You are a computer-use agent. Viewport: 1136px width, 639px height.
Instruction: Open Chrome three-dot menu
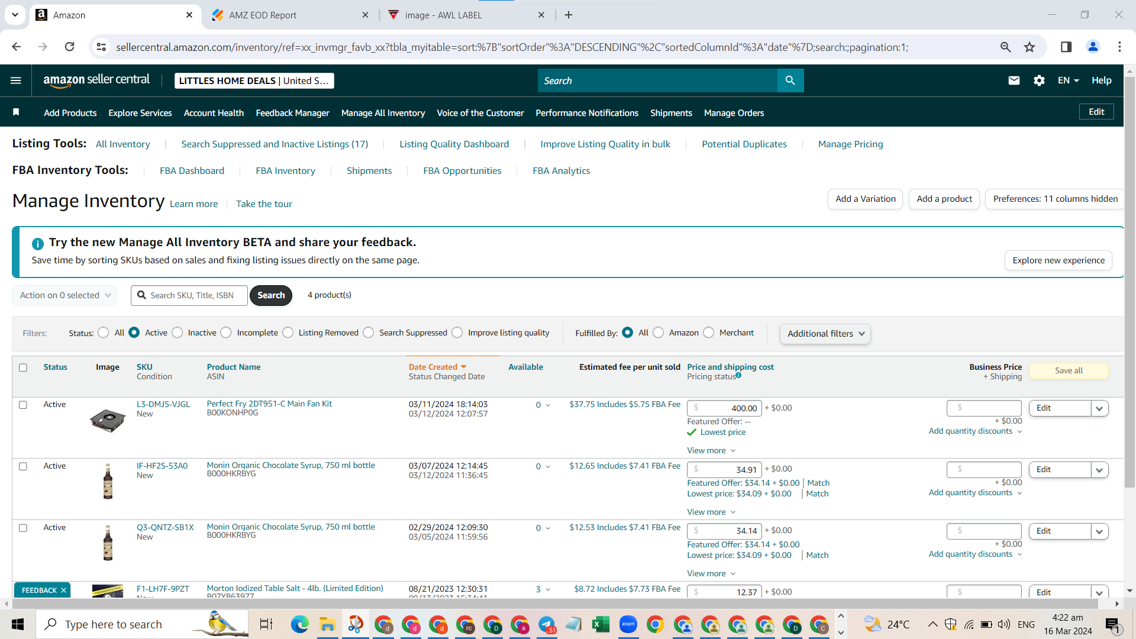[x=1119, y=47]
